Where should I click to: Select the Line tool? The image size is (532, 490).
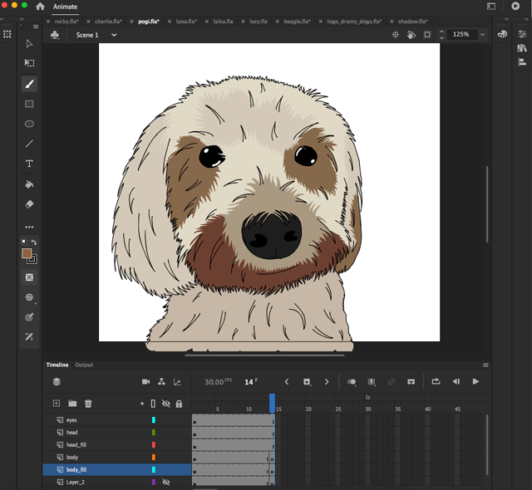30,144
